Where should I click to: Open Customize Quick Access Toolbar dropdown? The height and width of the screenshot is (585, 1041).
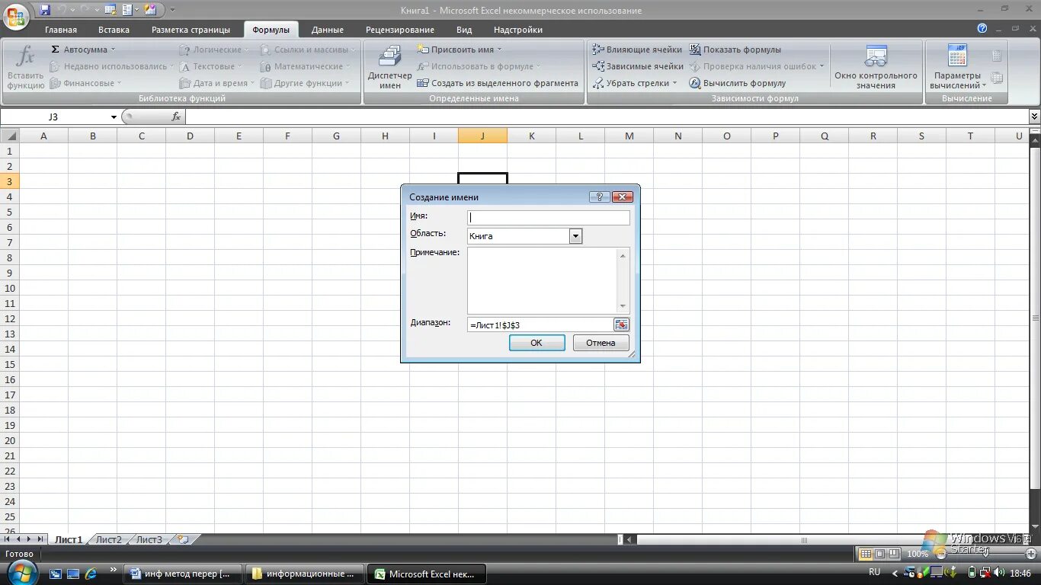[x=172, y=10]
